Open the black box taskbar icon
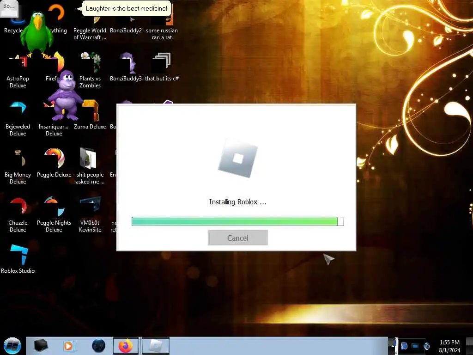Image resolution: width=473 pixels, height=355 pixels. click(41, 346)
